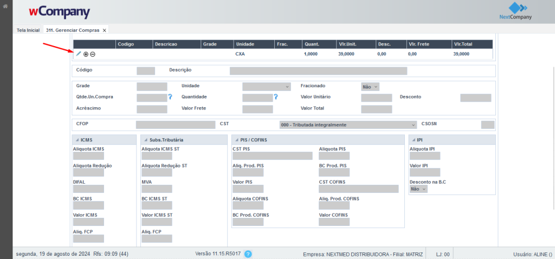555x259 pixels.
Task: Collapse the PIS / COFINS panel
Action: coord(236,140)
